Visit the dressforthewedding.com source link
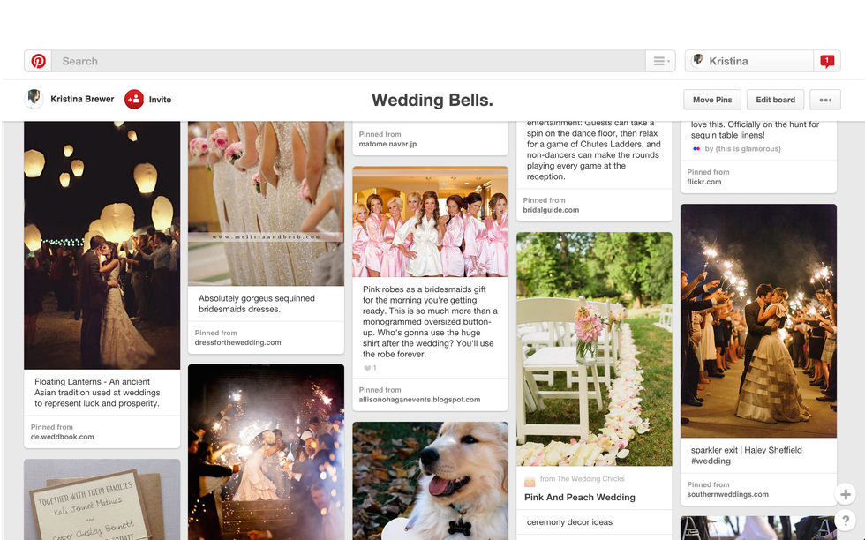The height and width of the screenshot is (540, 865). coord(238,342)
